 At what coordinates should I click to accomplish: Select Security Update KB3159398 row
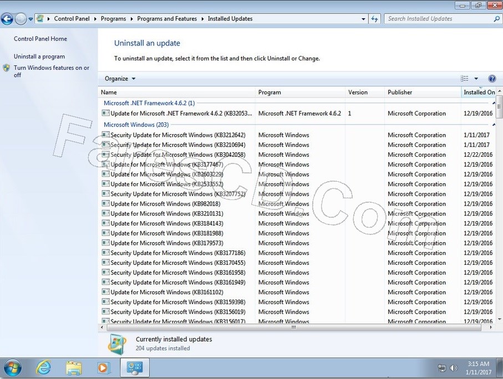297,302
